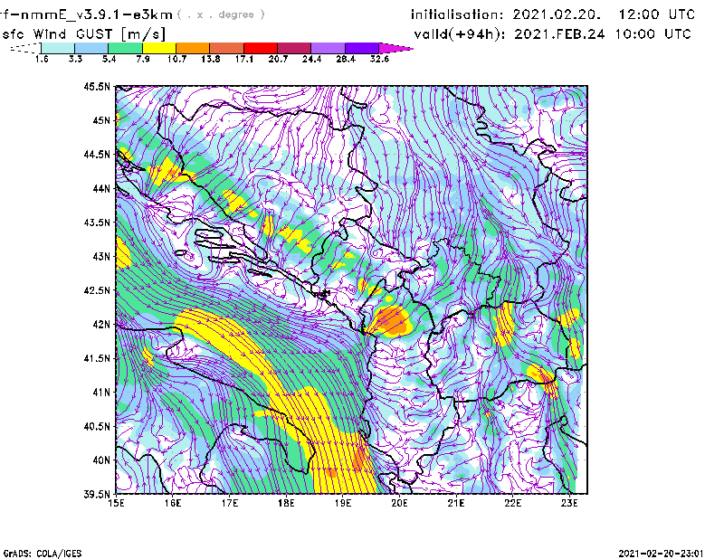Viewport: 724px width, 559px height.
Task: Pick the bright red legend swatch (17.1–20.7)
Action: (260, 48)
